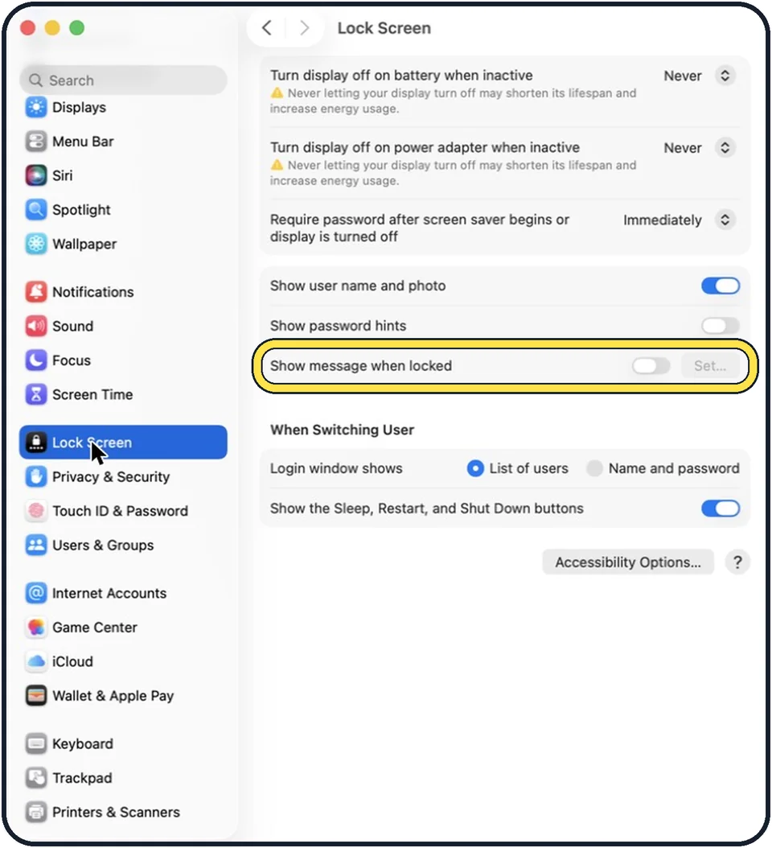The image size is (772, 848).
Task: Click the power adapter lifespan warning text
Action: 453,172
